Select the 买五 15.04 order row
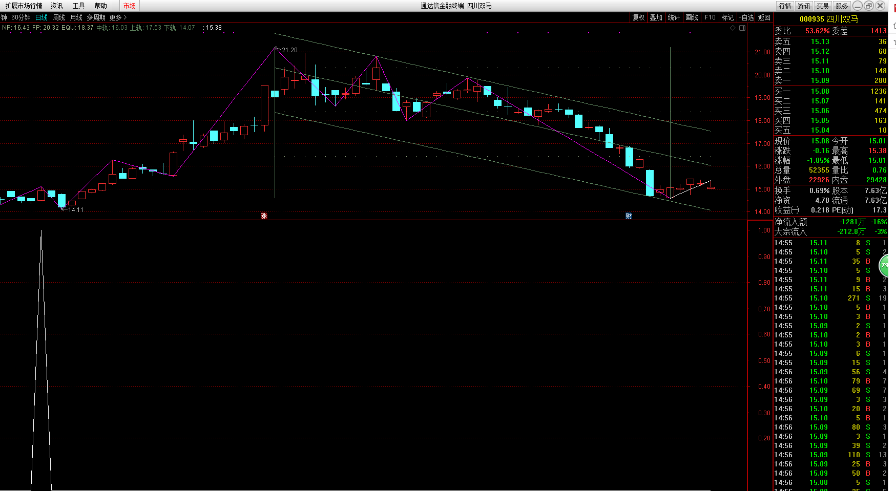 point(830,130)
